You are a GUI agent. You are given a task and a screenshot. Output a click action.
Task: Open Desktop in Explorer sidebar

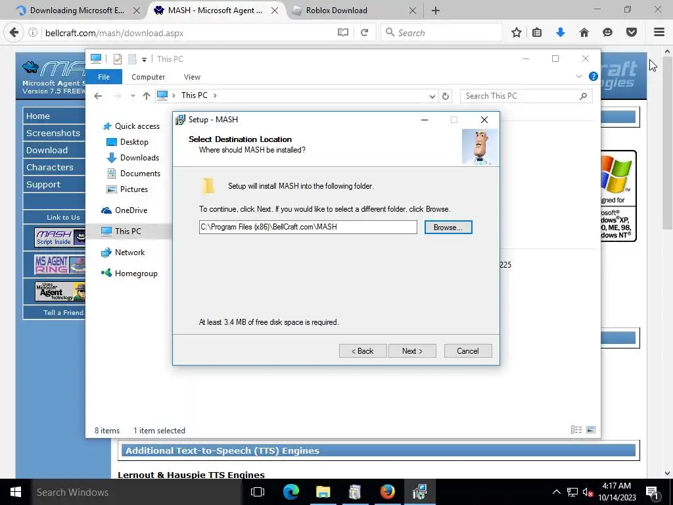(128, 142)
